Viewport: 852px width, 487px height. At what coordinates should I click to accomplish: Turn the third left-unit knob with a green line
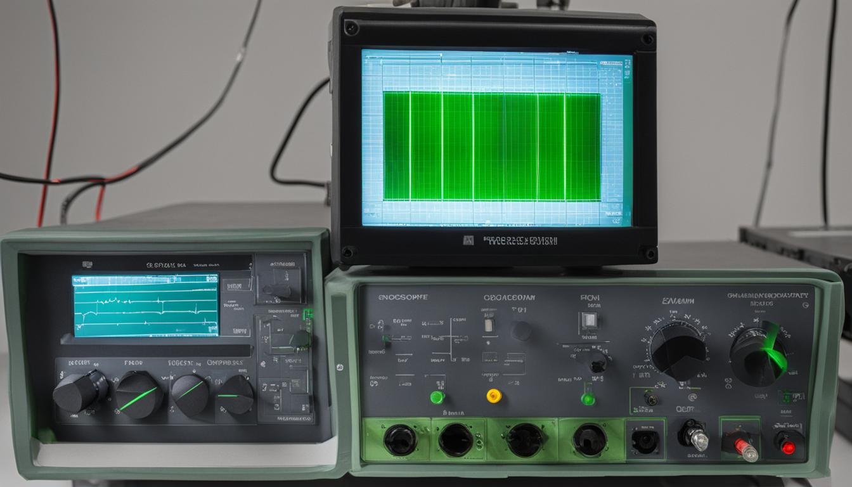click(x=190, y=396)
